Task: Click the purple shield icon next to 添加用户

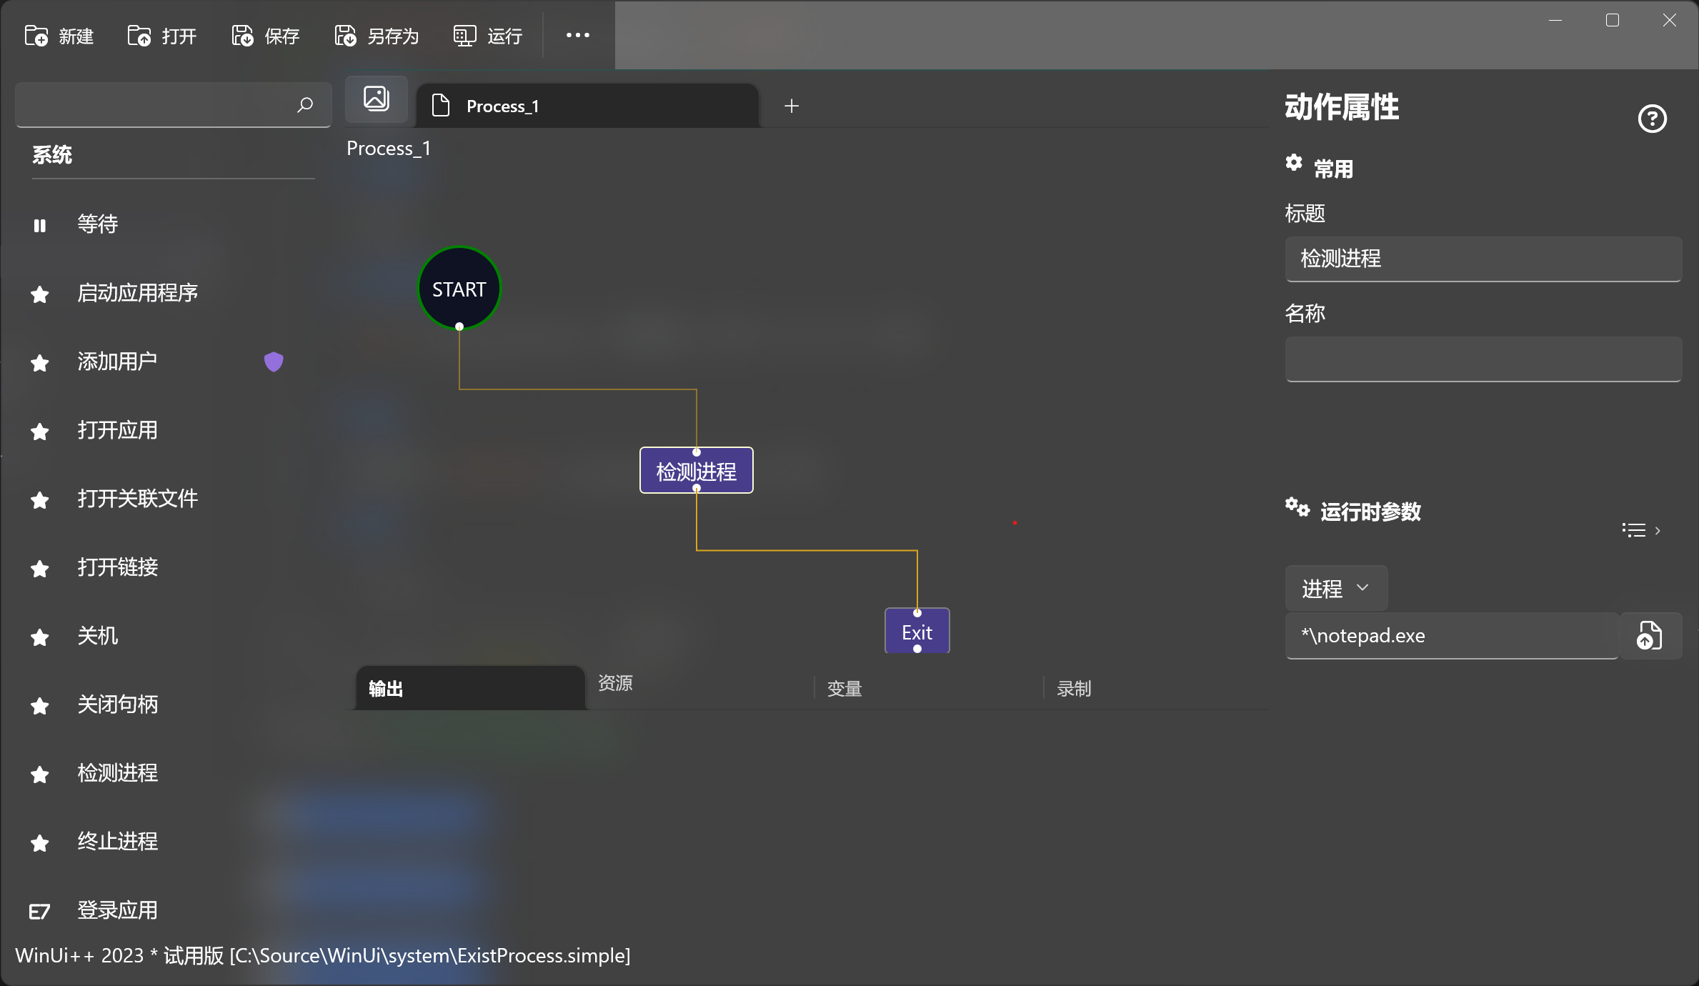Action: [274, 362]
